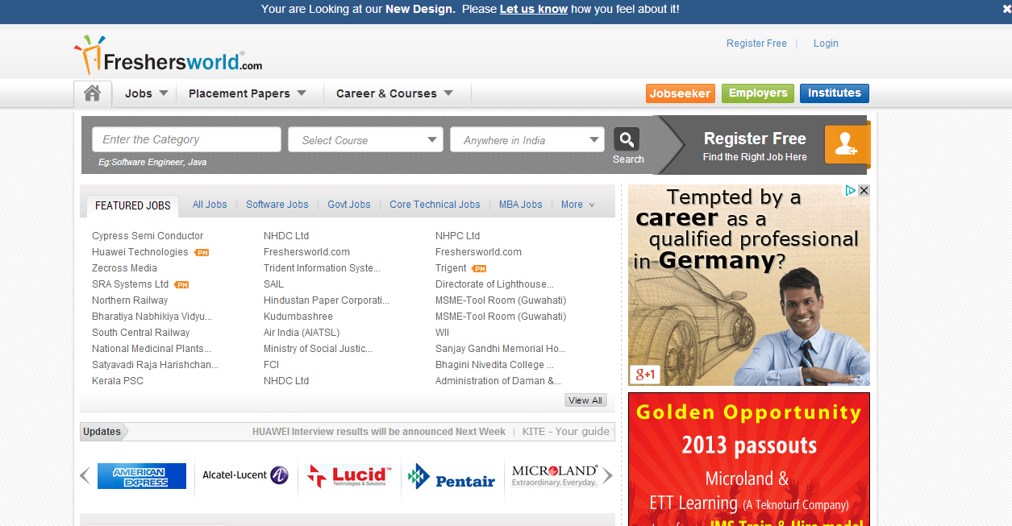1012x526 pixels.
Task: Open the South Central Railway job
Action: (141, 333)
